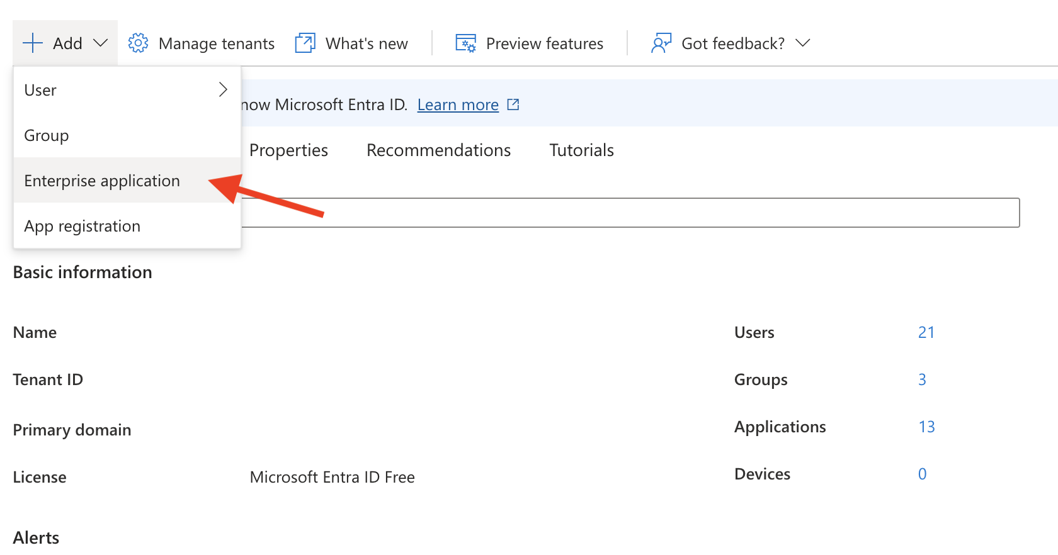Image resolution: width=1058 pixels, height=555 pixels.
Task: Click the Tenant ID label
Action: [48, 379]
